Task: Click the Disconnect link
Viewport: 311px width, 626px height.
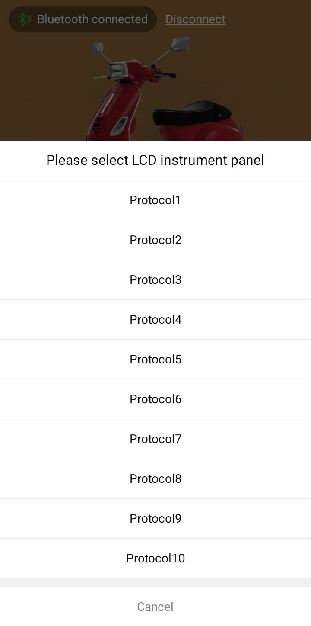Action: pos(195,19)
